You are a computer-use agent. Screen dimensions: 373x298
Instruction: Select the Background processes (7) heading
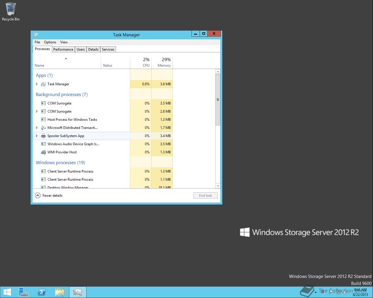tap(62, 95)
